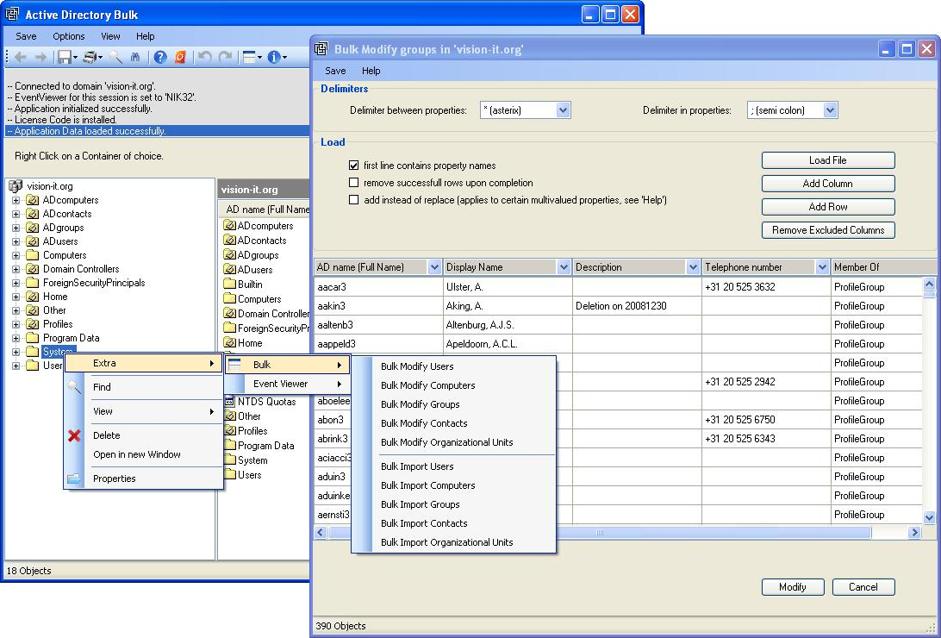Choose Bulk Modify Groups from submenu
The height and width of the screenshot is (638, 941).
click(x=454, y=404)
